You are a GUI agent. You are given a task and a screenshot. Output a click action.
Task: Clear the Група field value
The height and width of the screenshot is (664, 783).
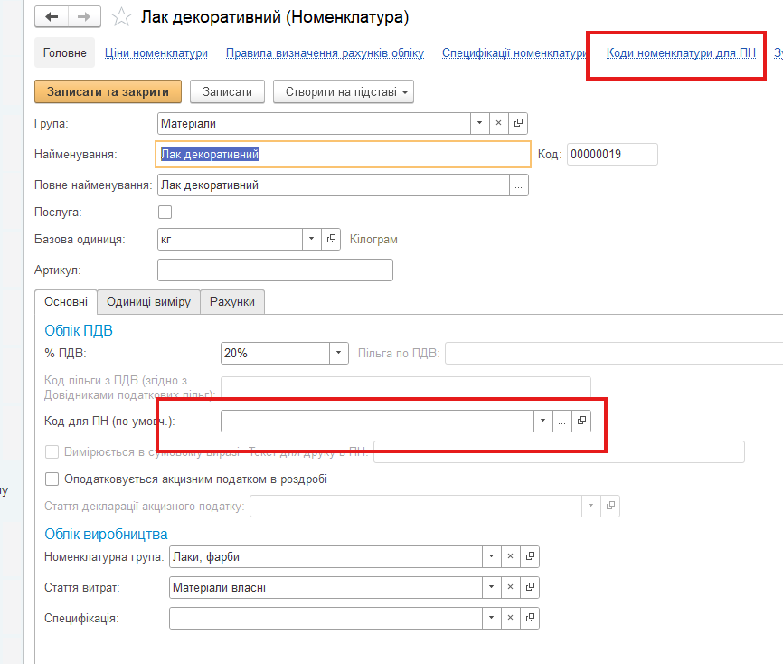click(x=498, y=123)
